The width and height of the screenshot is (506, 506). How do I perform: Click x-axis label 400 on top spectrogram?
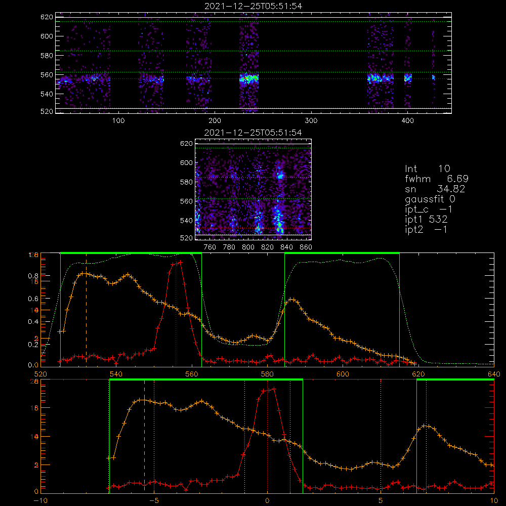(x=407, y=121)
